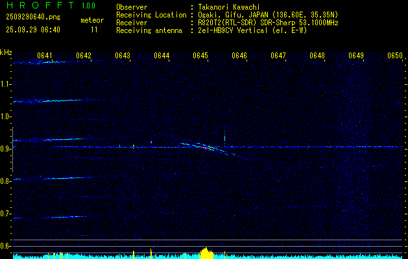Select the 0650 time marker
This screenshot has height=259, width=408.
[x=395, y=56]
